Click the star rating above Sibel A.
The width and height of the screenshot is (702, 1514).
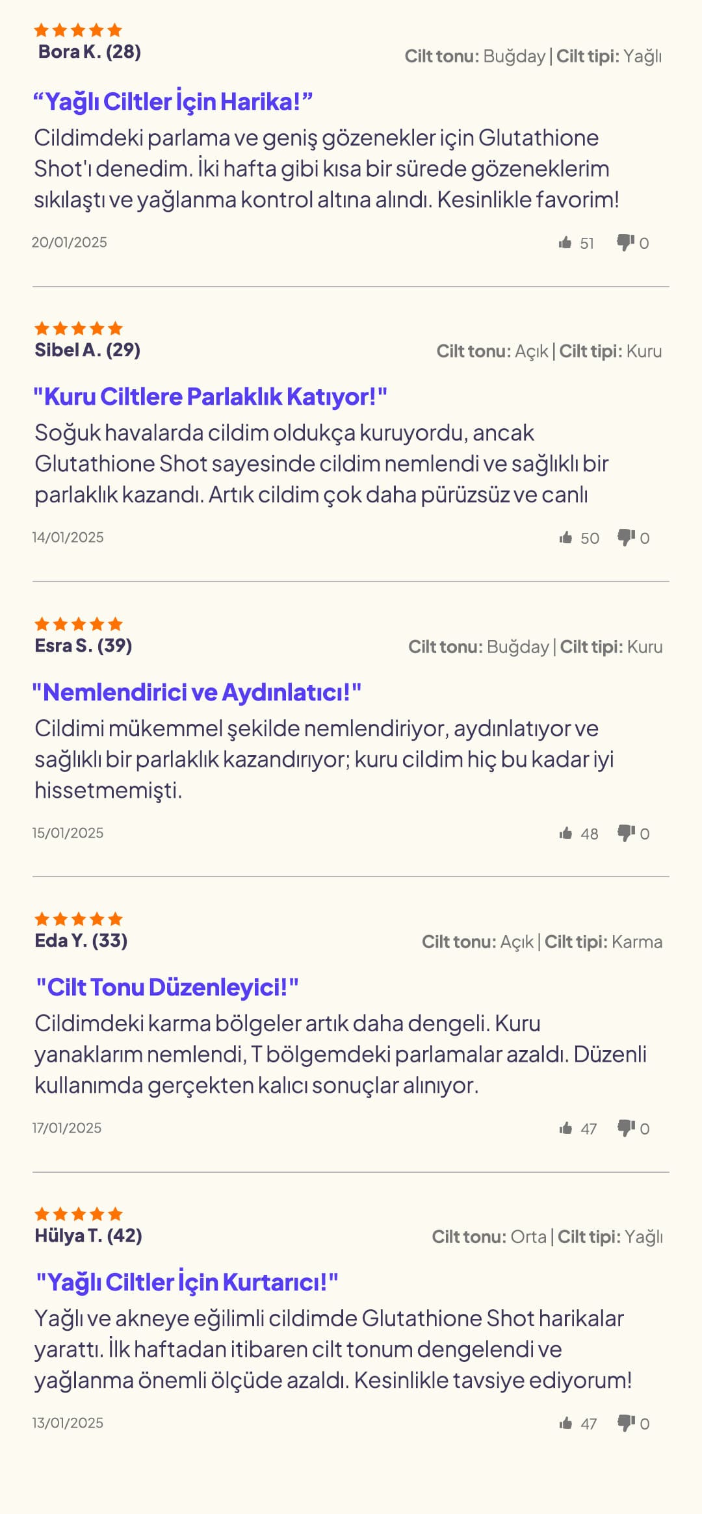78,328
